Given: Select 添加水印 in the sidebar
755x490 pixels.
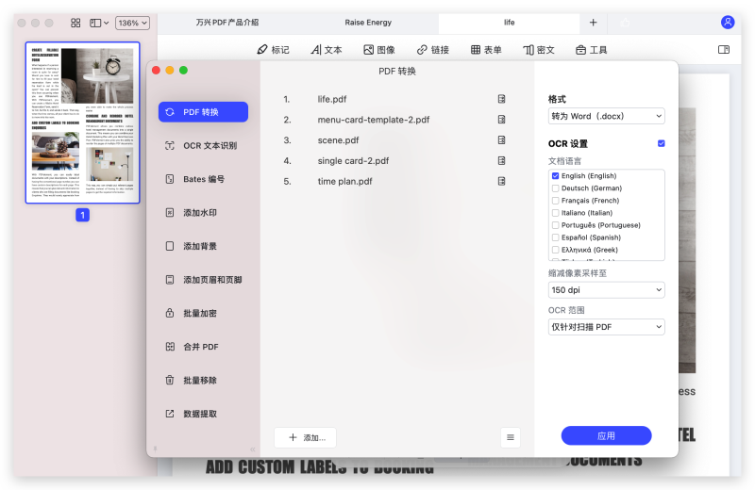Looking at the screenshot, I should tap(203, 213).
